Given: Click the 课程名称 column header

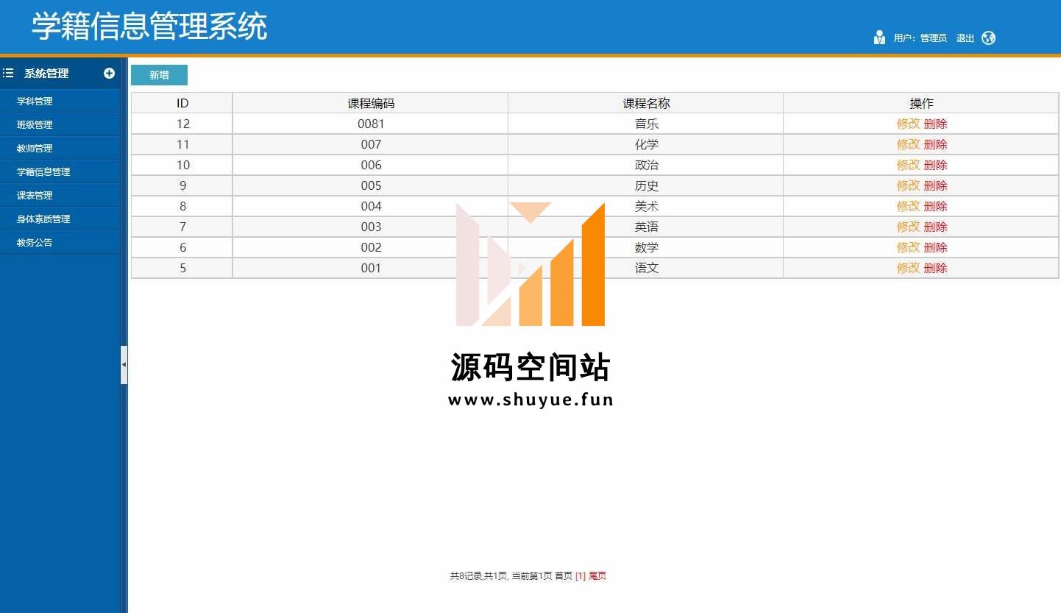Looking at the screenshot, I should 646,103.
